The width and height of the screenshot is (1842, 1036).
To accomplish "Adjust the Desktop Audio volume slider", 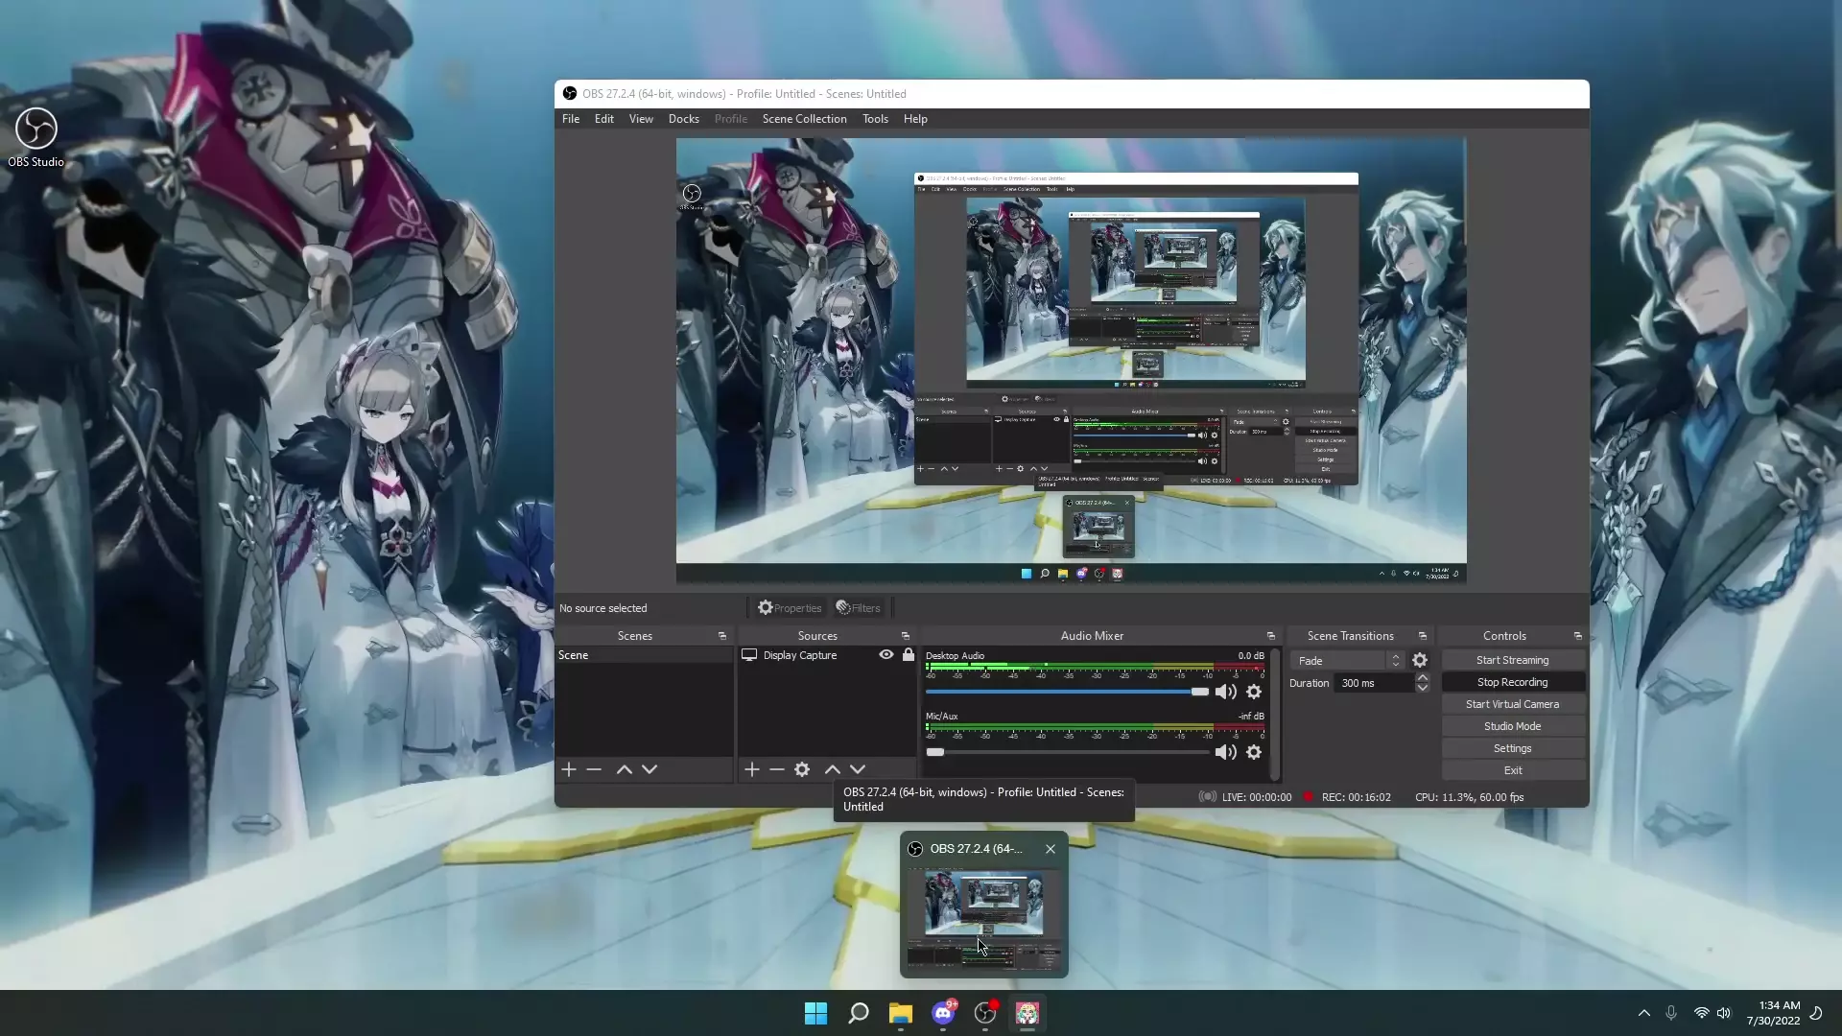I will pyautogui.click(x=1199, y=692).
